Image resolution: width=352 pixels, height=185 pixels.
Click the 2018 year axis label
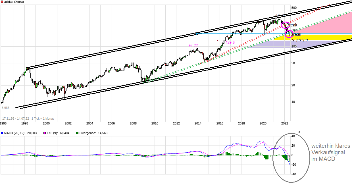coord(241,124)
